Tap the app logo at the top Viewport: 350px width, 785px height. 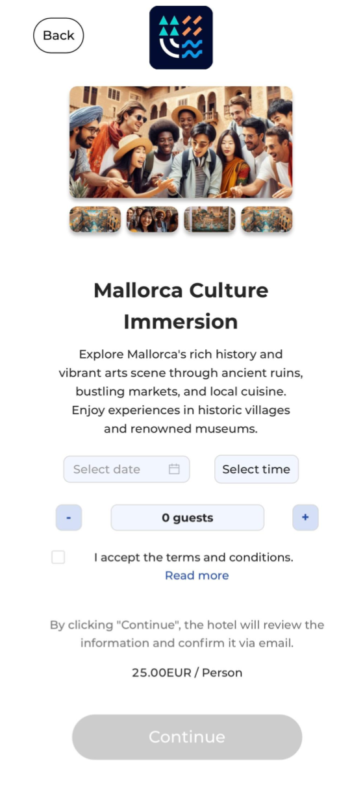pyautogui.click(x=181, y=38)
